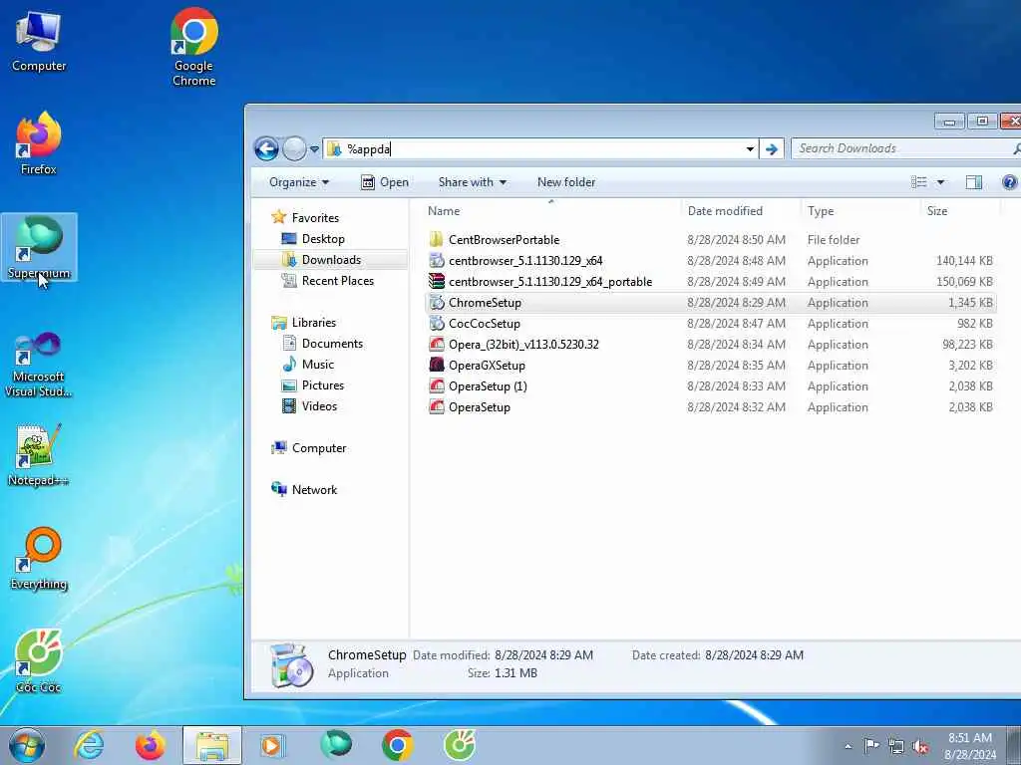Click the Go arrow next to the address bar
Screen dimensions: 1021x765
coord(772,149)
